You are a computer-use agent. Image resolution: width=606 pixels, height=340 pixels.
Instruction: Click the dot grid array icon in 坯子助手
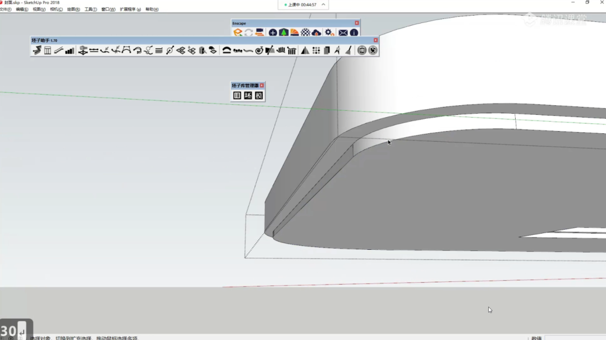click(x=316, y=50)
